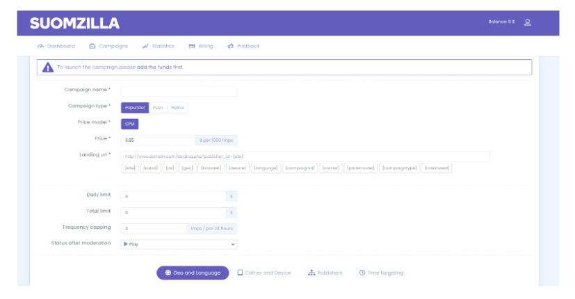Open the Billing page
The width and height of the screenshot is (575, 299).
(x=201, y=46)
